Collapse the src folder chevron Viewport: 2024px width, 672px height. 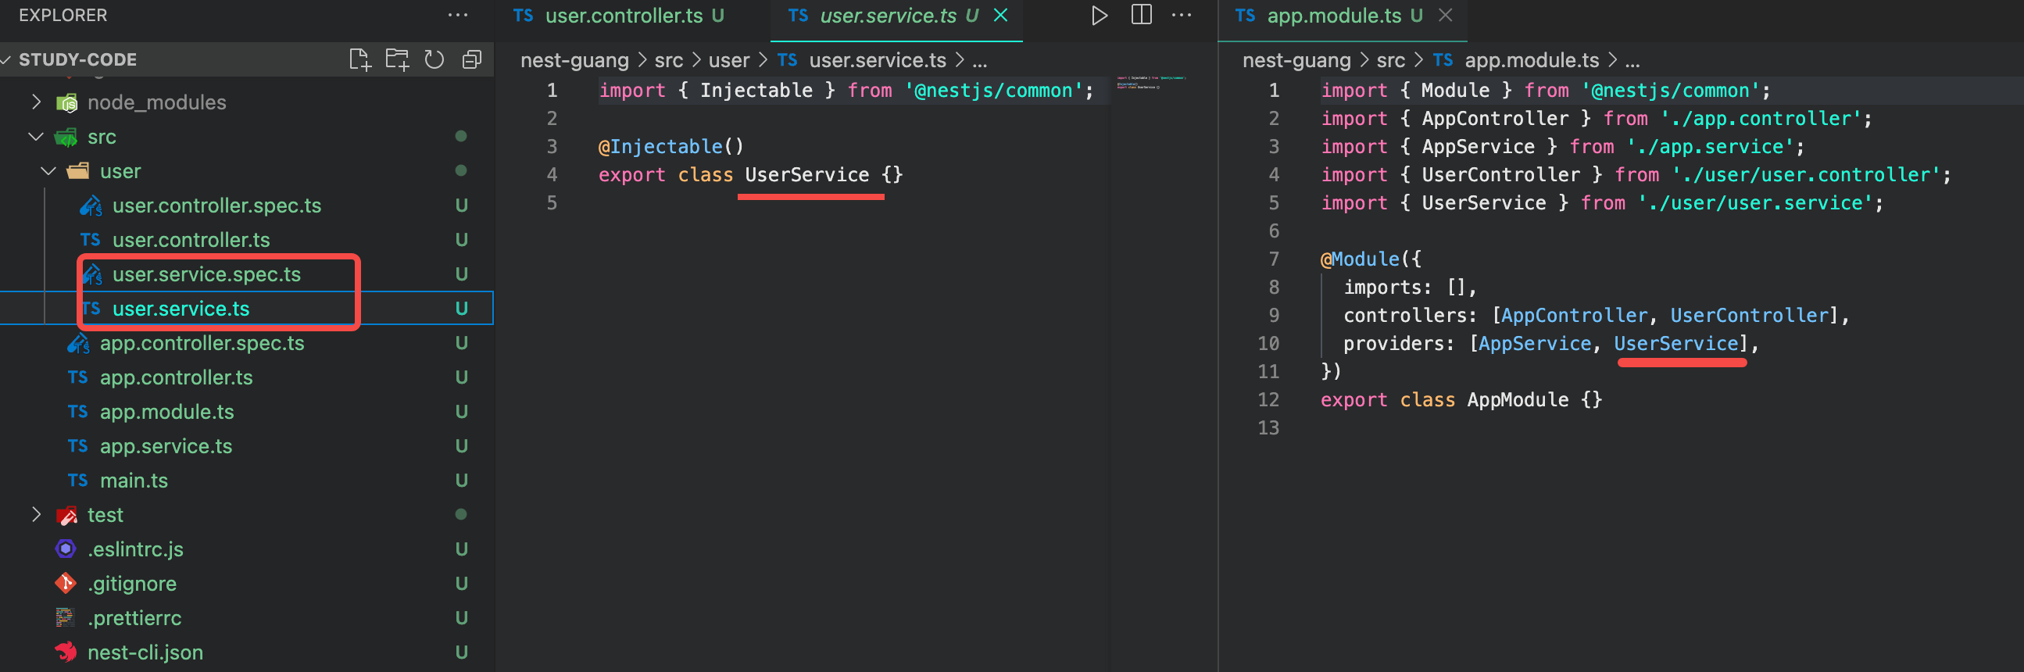(36, 137)
